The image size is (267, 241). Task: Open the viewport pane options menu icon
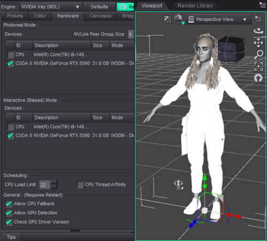click(258, 19)
